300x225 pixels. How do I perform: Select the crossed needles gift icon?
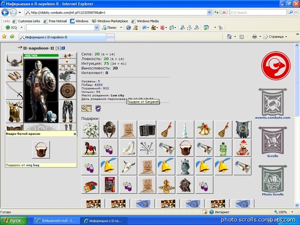pyautogui.click(x=147, y=148)
